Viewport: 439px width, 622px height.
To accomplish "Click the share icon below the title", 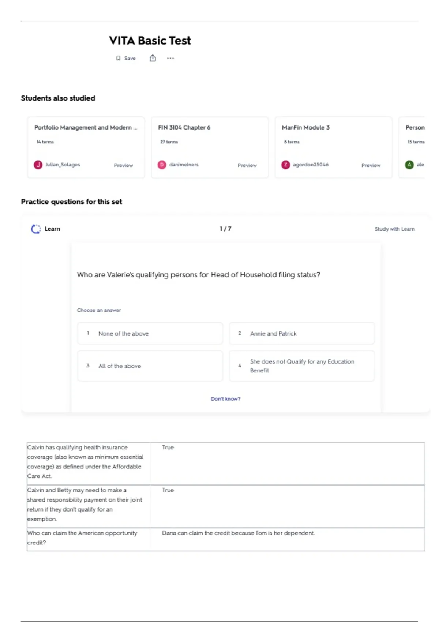I will (x=153, y=58).
